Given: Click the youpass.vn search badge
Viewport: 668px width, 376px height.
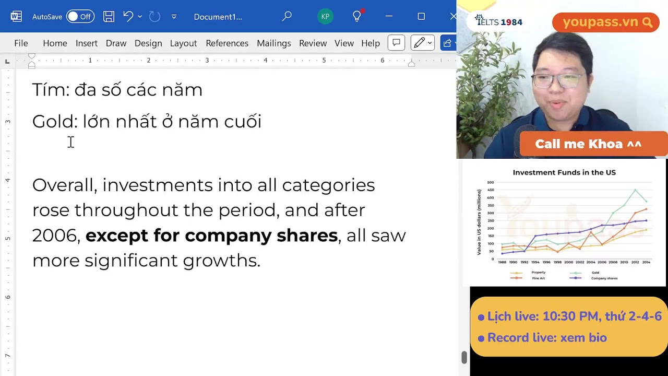Looking at the screenshot, I should pos(606,22).
